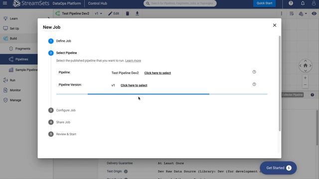The width and height of the screenshot is (319, 179).
Task: Click the Get Started button
Action: click(278, 168)
